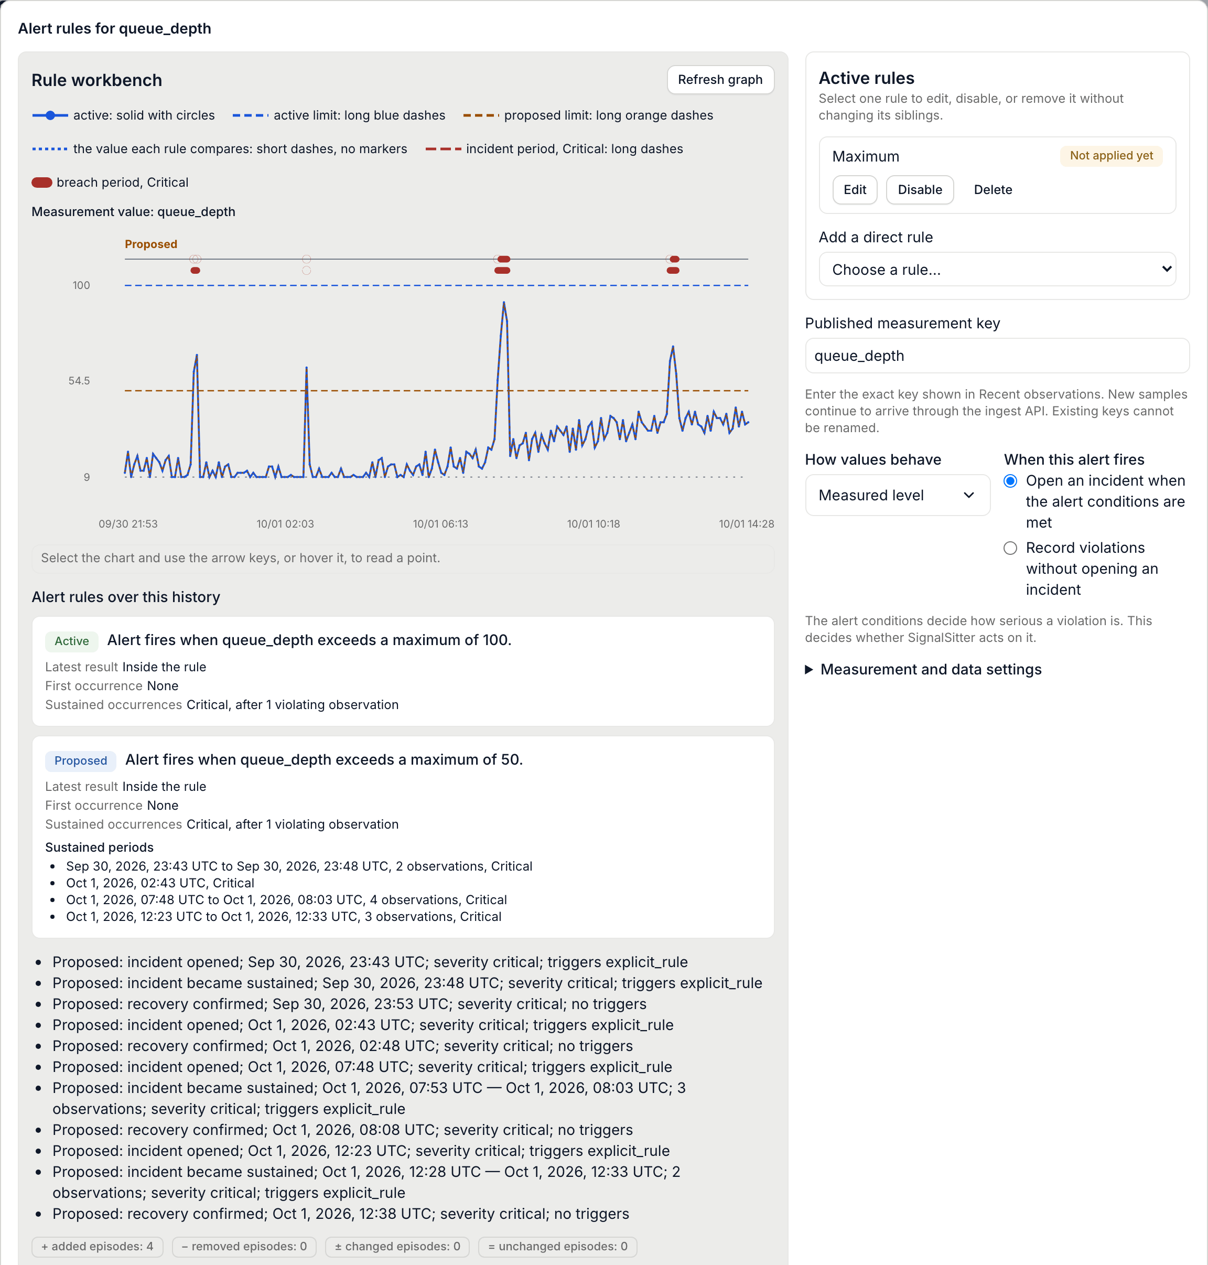
Task: Click the incident opened 07:48 UTC event
Action: click(362, 1067)
